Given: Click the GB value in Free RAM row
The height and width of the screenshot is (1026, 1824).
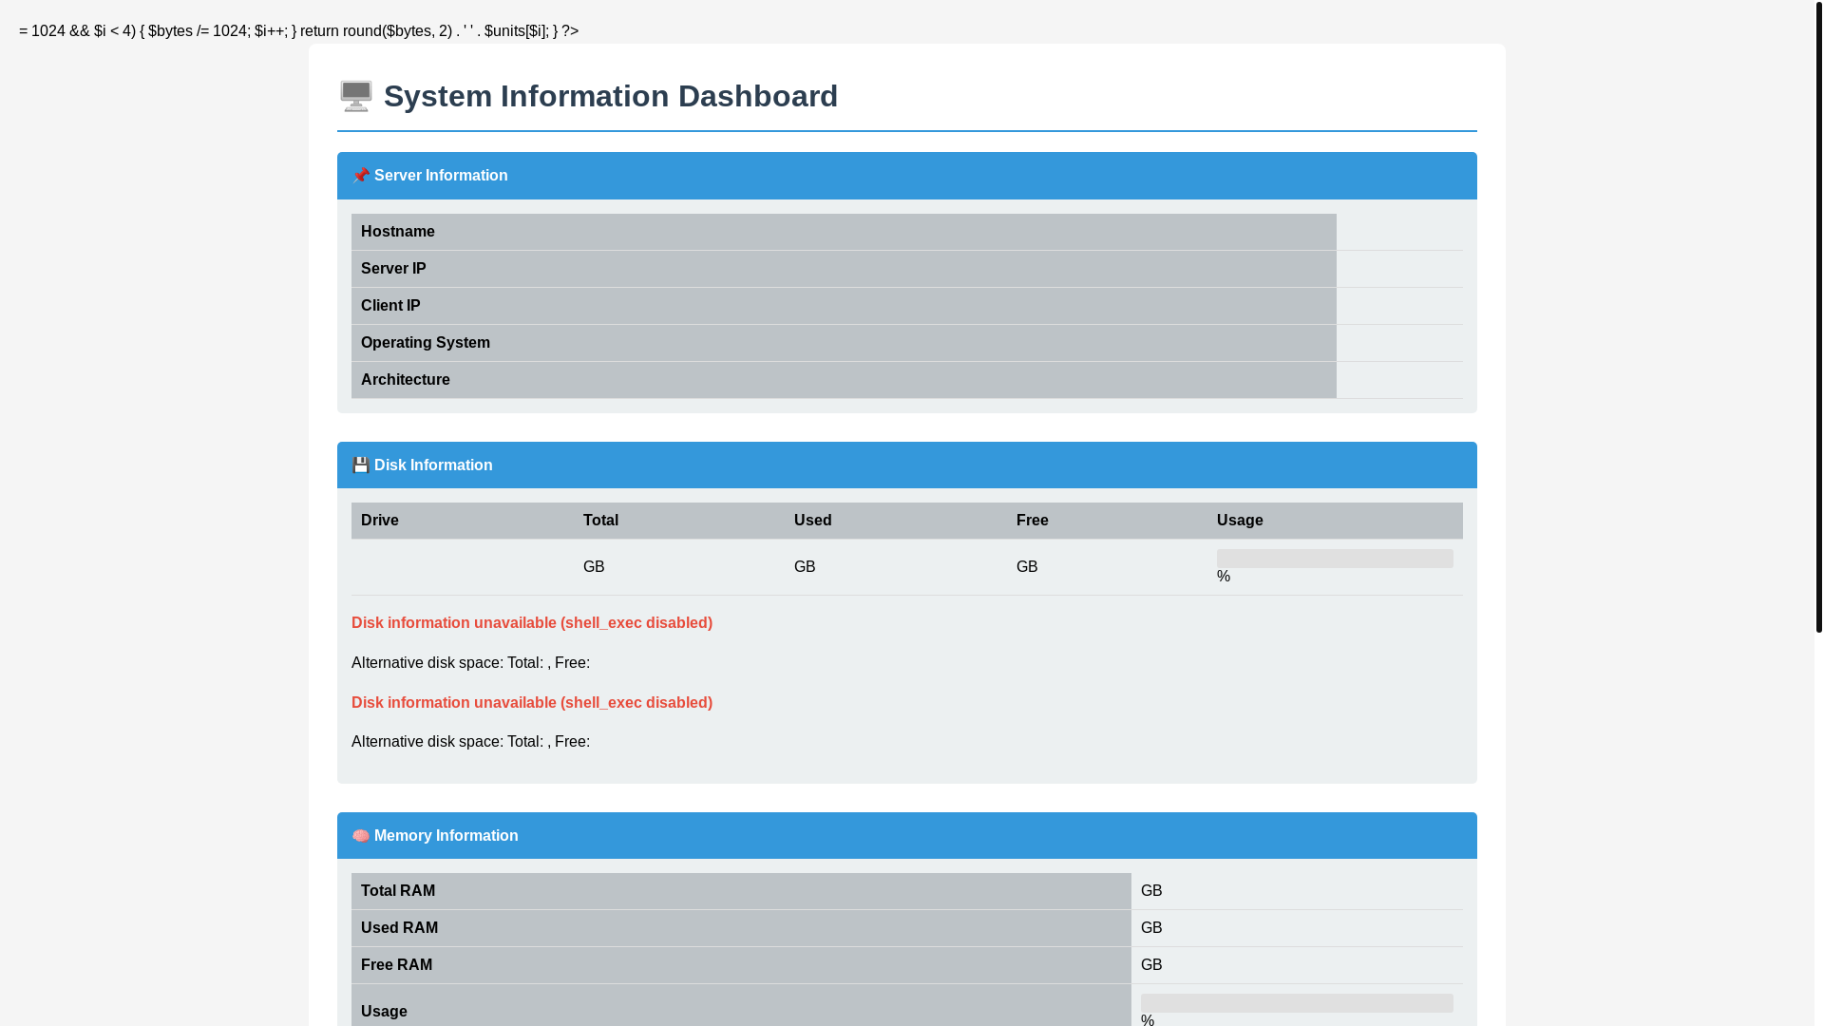Looking at the screenshot, I should pos(1151,965).
